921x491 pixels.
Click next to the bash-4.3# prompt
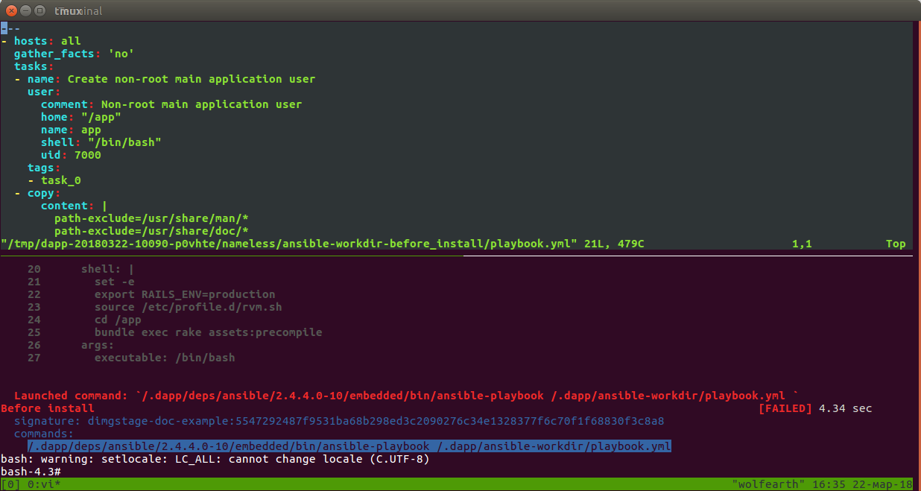pyautogui.click(x=67, y=472)
